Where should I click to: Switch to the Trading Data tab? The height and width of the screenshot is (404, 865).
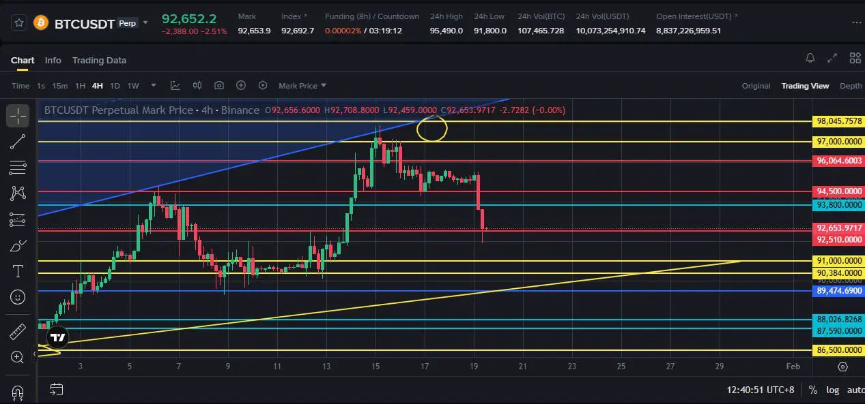99,60
